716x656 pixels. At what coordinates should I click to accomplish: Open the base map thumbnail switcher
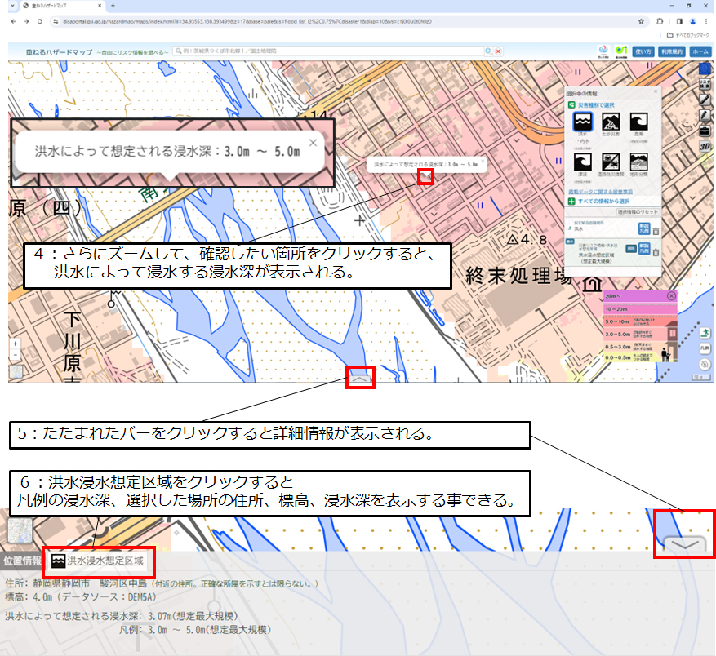[16, 371]
